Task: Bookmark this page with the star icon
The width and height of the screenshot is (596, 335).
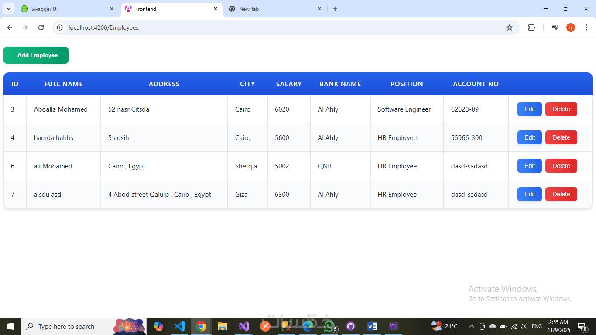Action: [510, 27]
